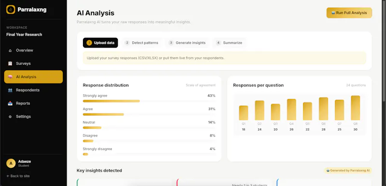The image size is (386, 186).
Task: Switch to Detect patterns step
Action: click(x=141, y=43)
